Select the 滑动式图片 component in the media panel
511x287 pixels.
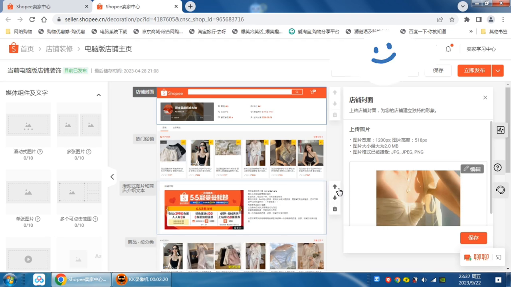pos(28,125)
